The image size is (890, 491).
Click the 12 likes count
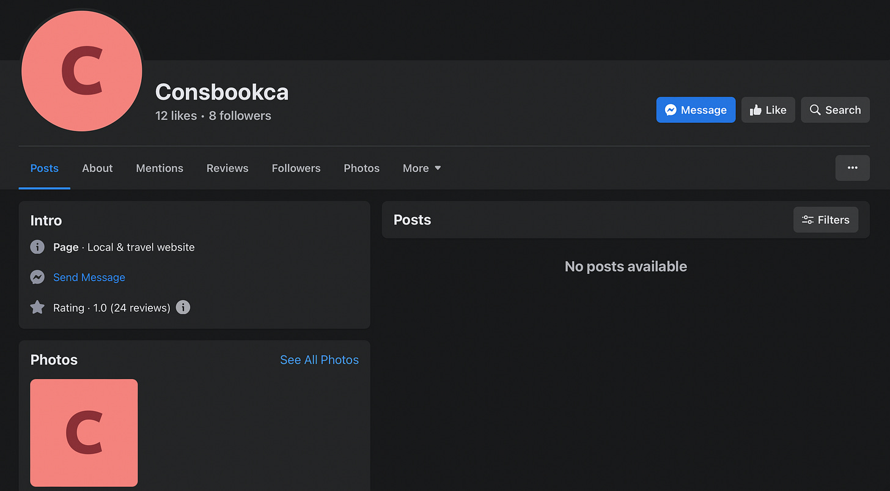pyautogui.click(x=176, y=116)
